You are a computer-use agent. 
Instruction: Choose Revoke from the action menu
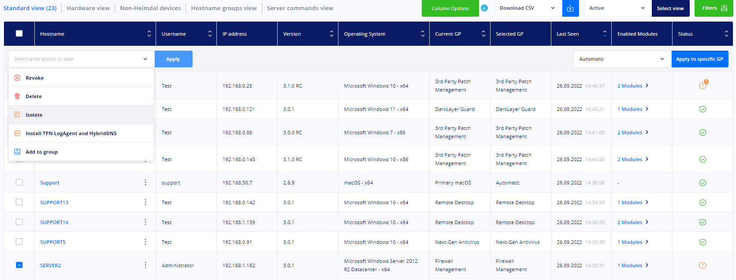coord(81,78)
